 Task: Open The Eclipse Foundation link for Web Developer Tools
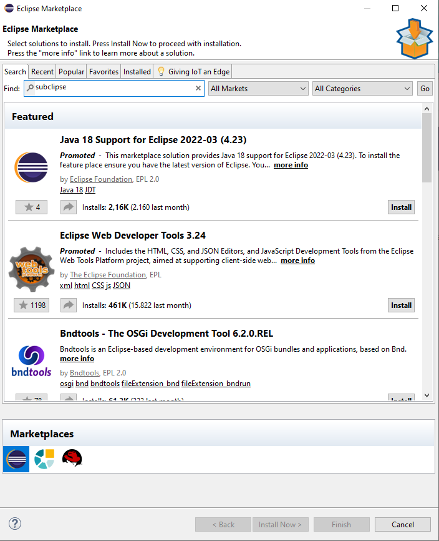click(108, 275)
